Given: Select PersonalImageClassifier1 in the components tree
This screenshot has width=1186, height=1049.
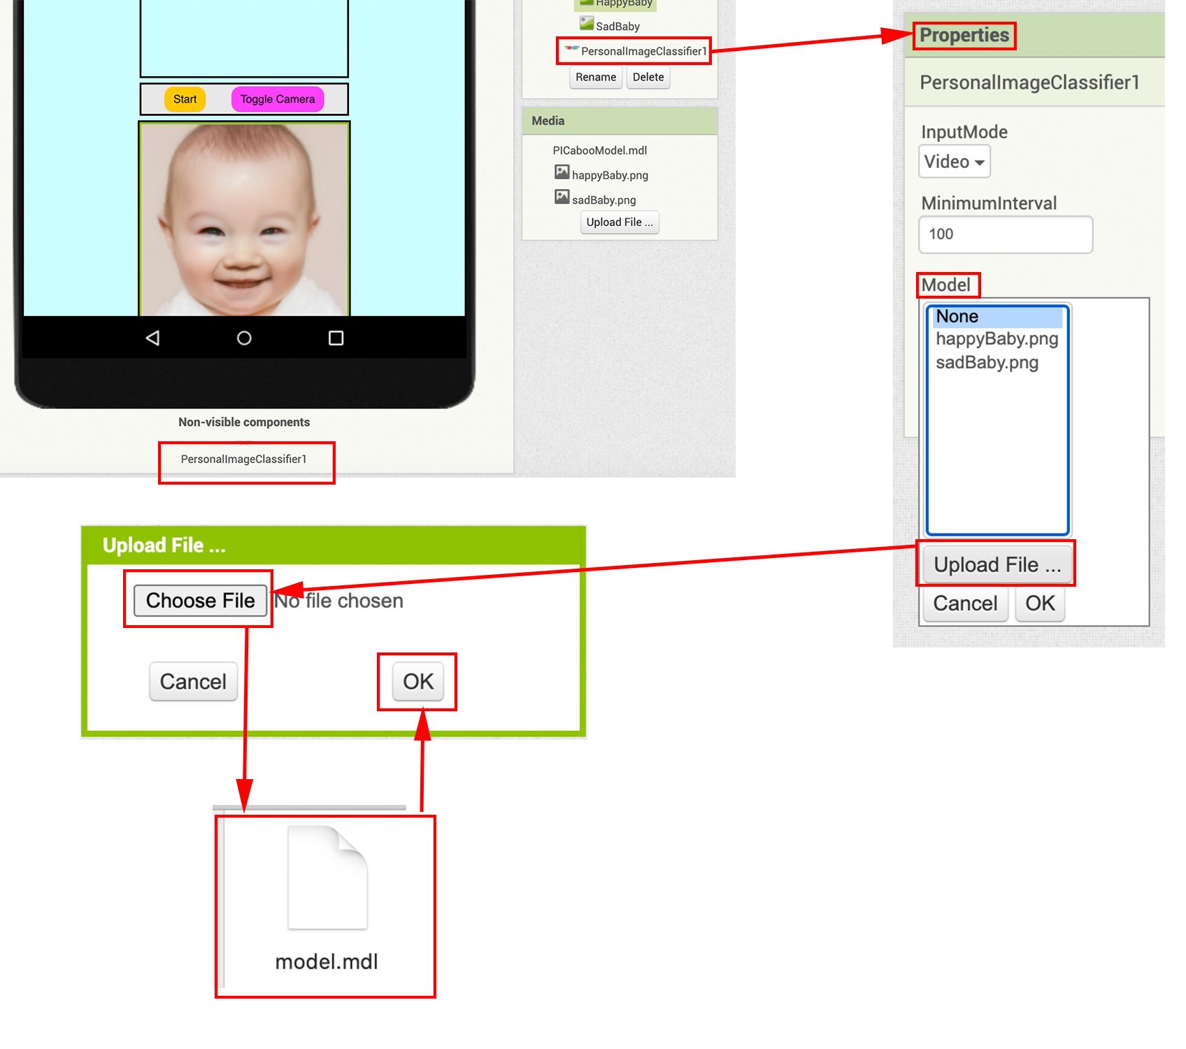Looking at the screenshot, I should point(636,51).
